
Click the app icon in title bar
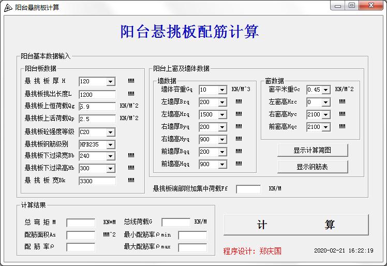coord(8,7)
